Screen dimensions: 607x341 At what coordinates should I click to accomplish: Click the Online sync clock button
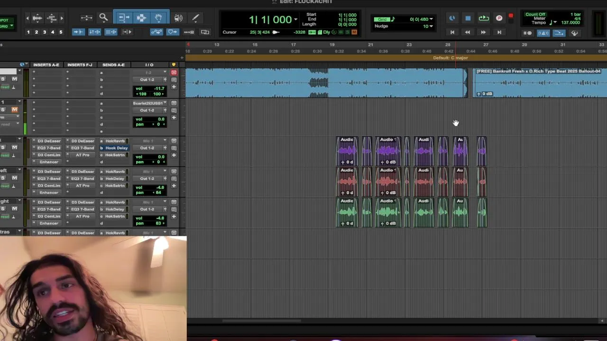point(452,18)
